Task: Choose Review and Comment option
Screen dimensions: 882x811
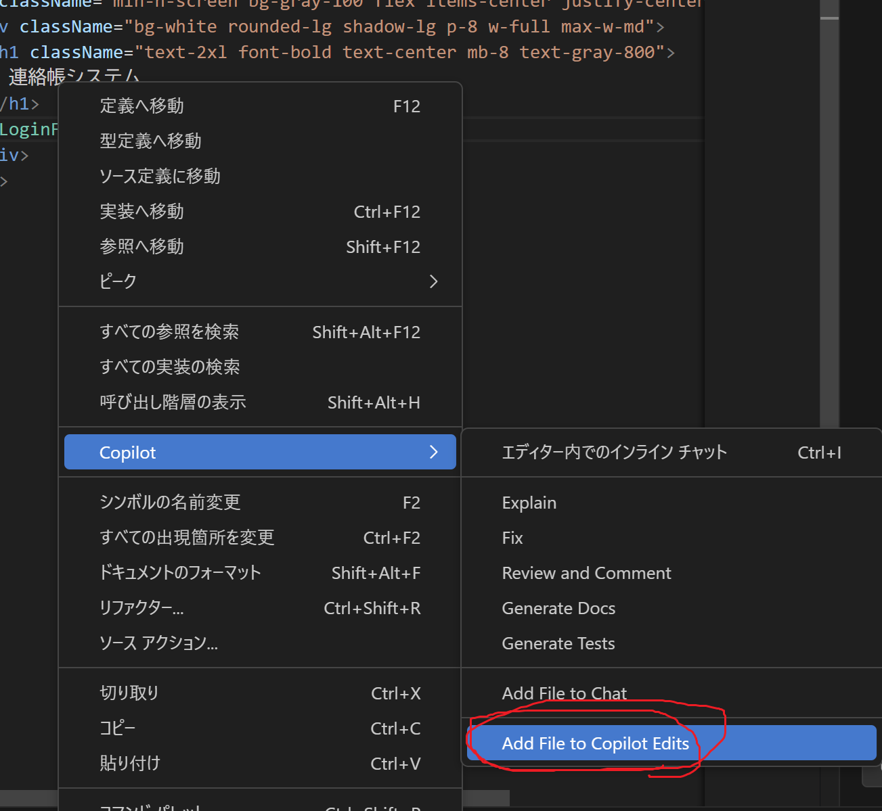Action: [x=671, y=573]
